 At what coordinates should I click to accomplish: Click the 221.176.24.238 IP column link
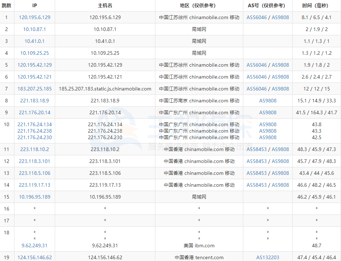click(35, 131)
